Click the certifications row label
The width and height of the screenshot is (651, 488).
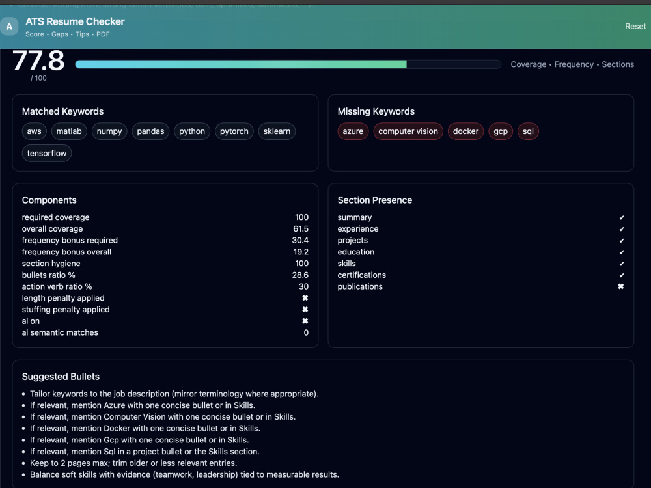(x=361, y=275)
